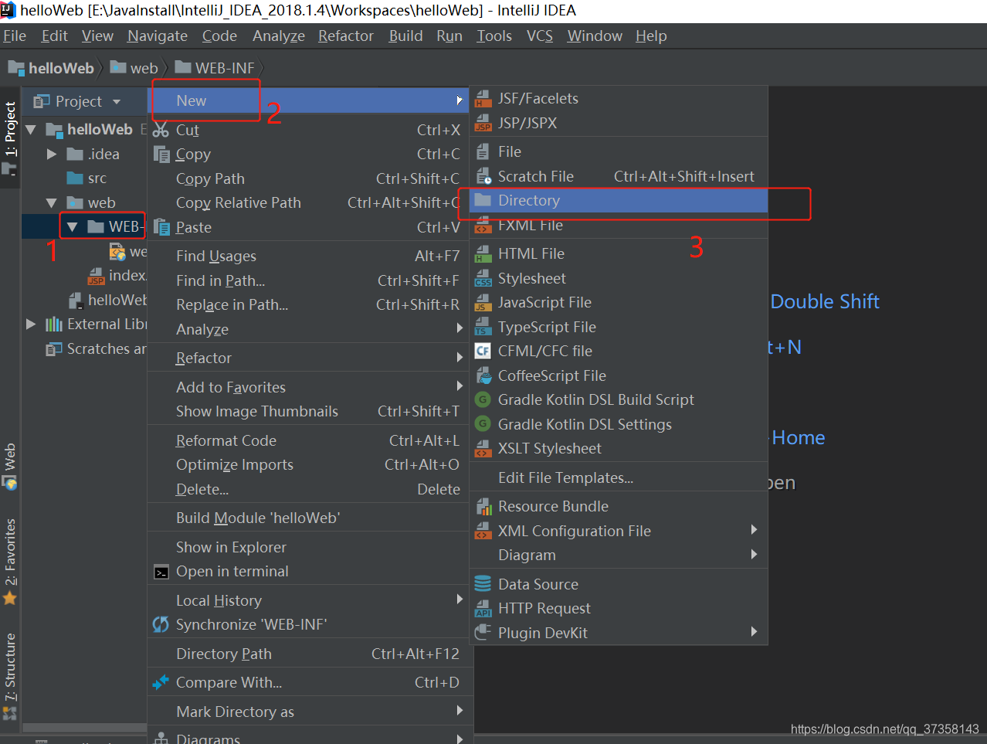987x744 pixels.
Task: Click the TypeScript File icon
Action: point(483,328)
